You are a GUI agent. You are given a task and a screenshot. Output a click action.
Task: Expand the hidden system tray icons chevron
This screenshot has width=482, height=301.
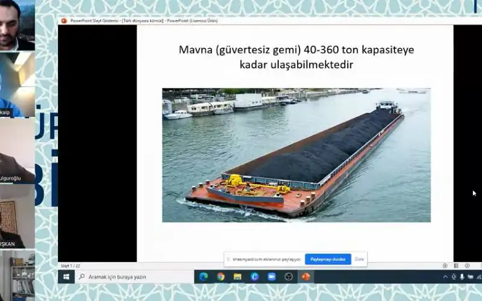[445, 276]
